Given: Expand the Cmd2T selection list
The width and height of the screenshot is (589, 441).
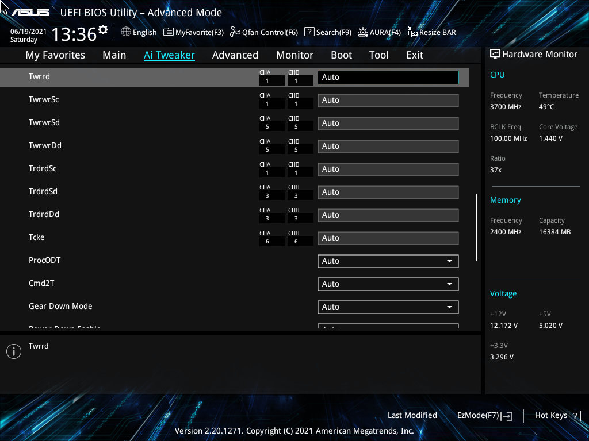Looking at the screenshot, I should pyautogui.click(x=388, y=284).
